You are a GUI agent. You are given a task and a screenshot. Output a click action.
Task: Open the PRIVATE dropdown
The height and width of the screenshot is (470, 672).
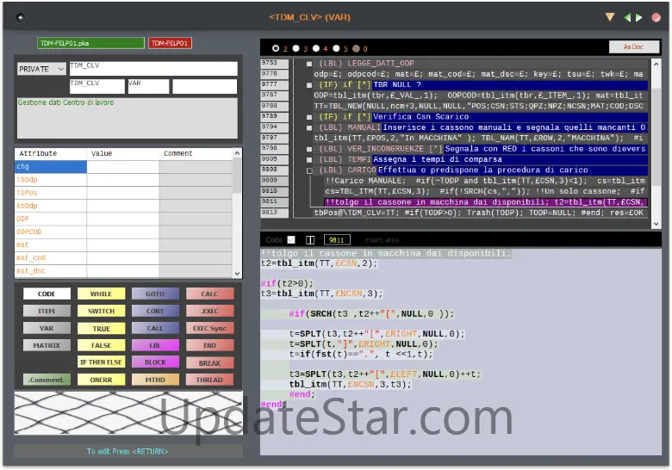click(x=41, y=69)
